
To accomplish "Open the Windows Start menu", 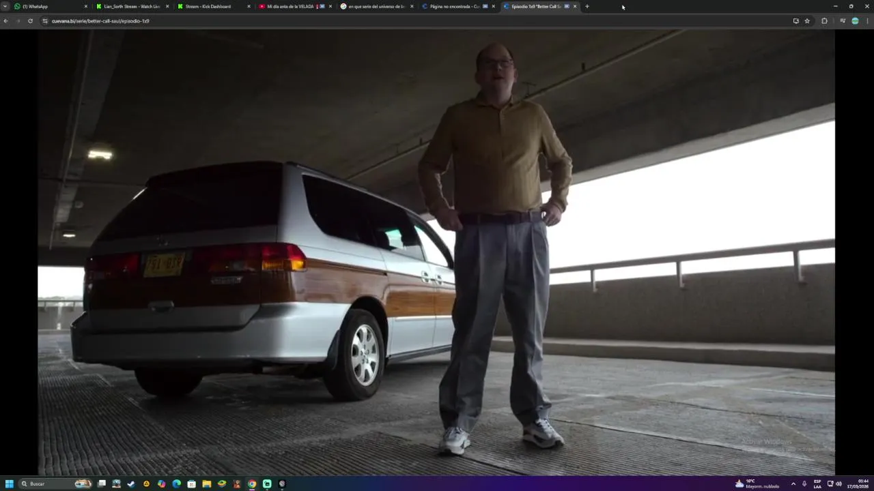I will [10, 483].
